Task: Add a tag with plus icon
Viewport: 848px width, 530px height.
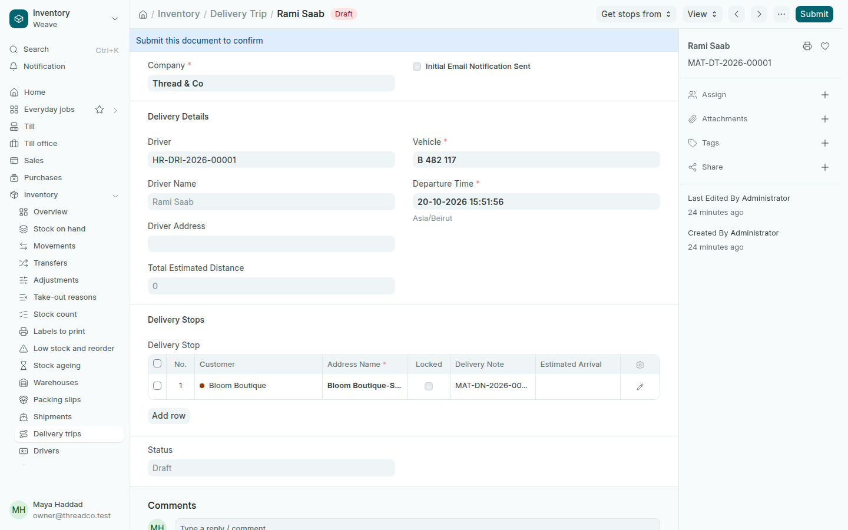Action: pyautogui.click(x=825, y=143)
